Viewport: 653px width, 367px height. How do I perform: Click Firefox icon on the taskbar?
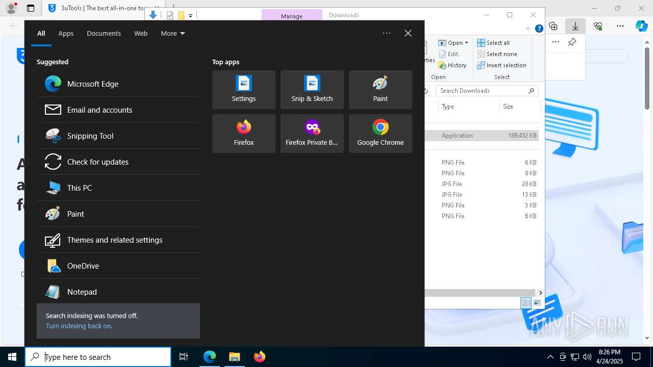coord(260,357)
